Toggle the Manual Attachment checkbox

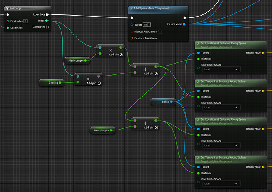pos(160,32)
